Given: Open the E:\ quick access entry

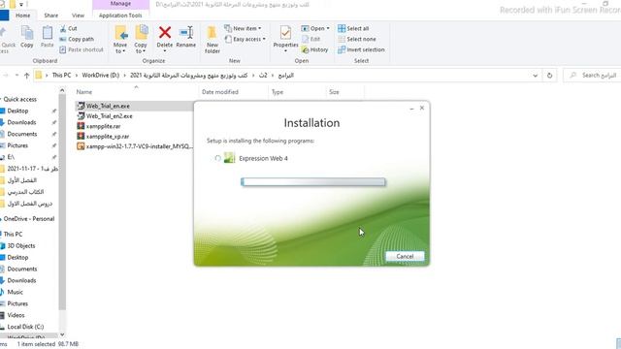Looking at the screenshot, I should click(x=11, y=157).
